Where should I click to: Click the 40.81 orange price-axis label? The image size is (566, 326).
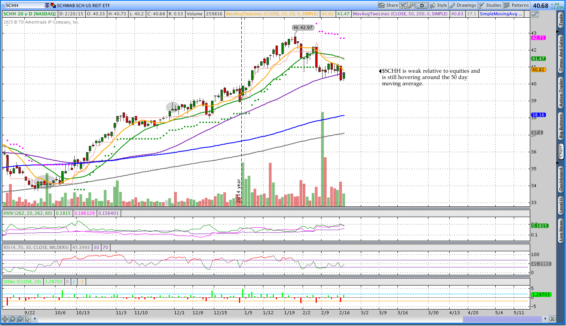538,70
